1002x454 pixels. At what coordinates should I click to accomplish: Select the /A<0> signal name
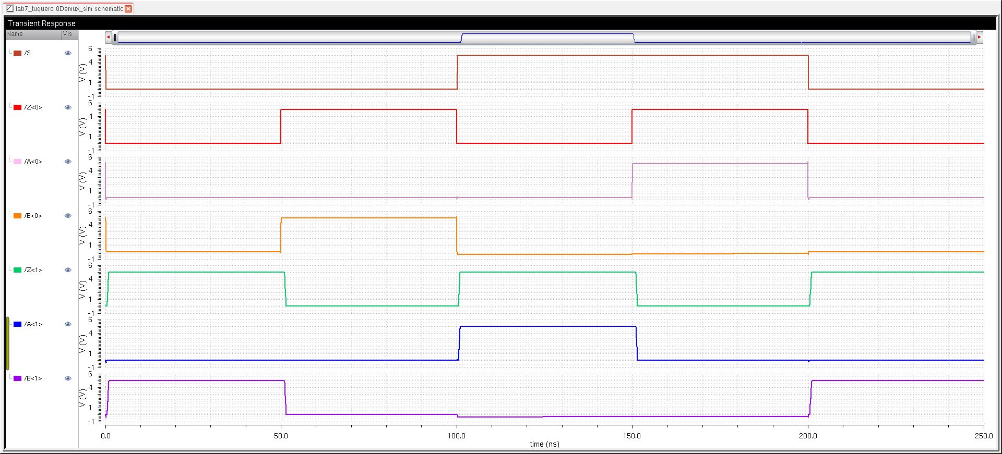pos(33,162)
